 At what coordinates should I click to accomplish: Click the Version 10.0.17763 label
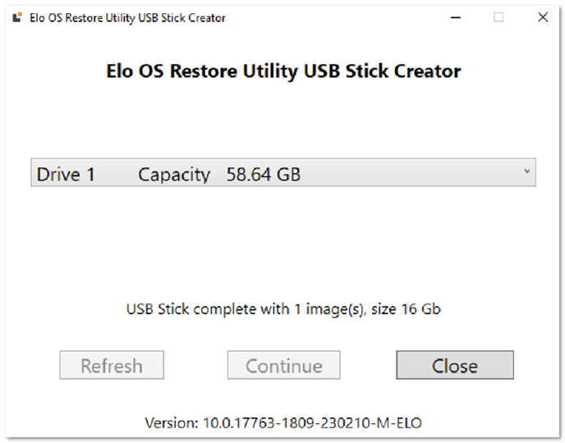[283, 422]
